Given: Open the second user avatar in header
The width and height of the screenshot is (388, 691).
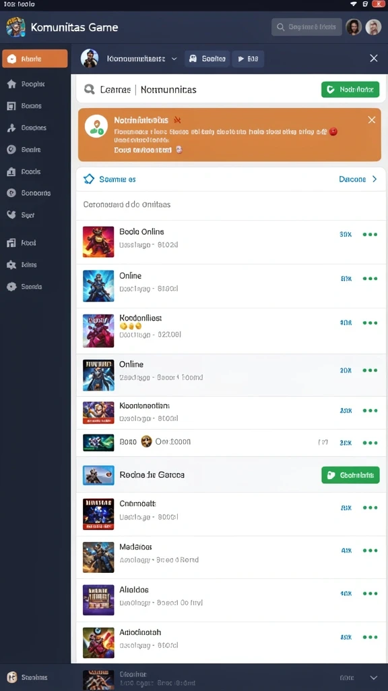Looking at the screenshot, I should tap(373, 27).
